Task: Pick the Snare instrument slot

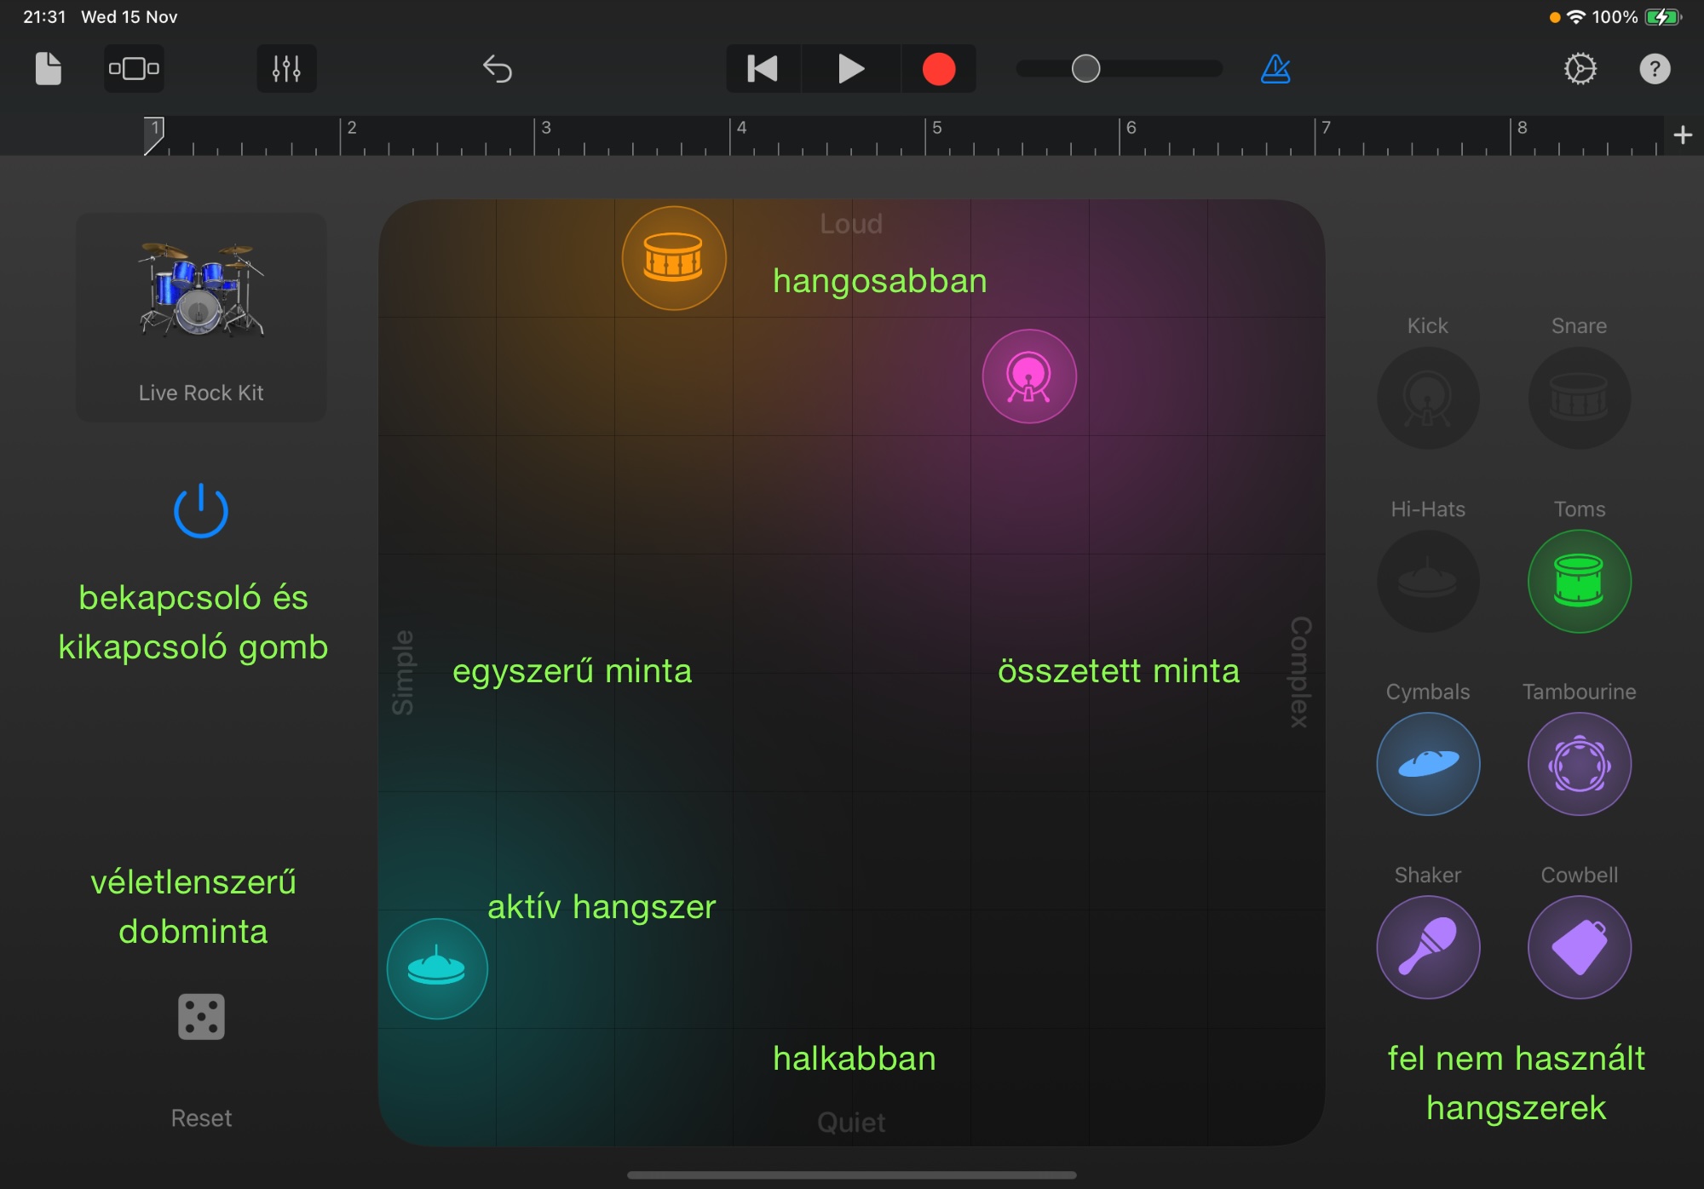Action: [x=1580, y=398]
